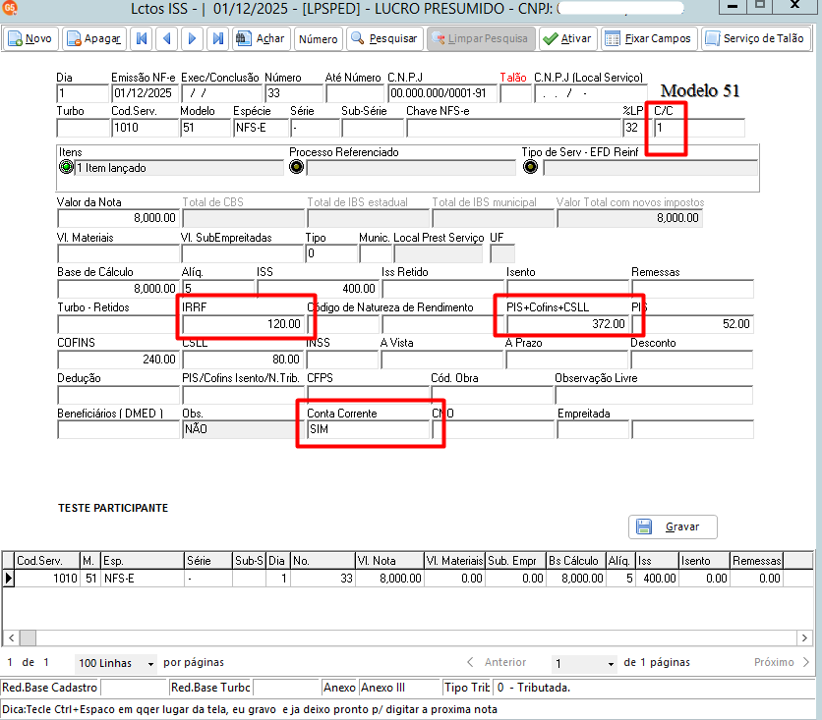The height and width of the screenshot is (720, 822).
Task: Click Limpar Pesquisa button
Action: tap(481, 38)
